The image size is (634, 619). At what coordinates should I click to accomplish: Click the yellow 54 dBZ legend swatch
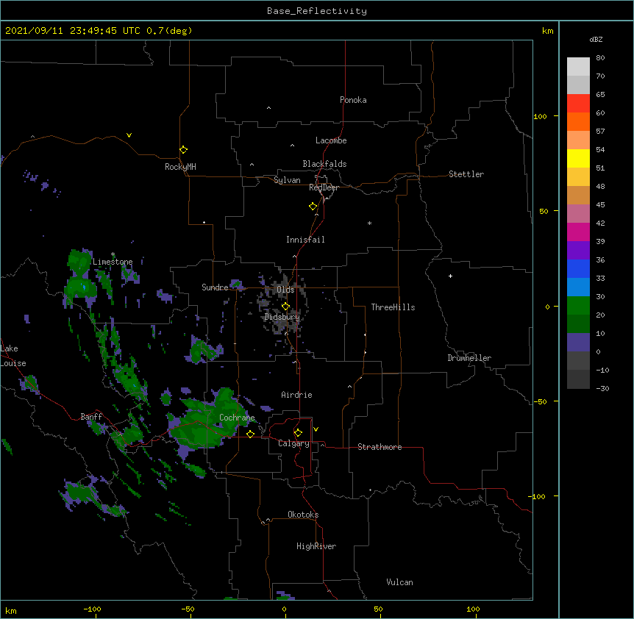(x=578, y=158)
